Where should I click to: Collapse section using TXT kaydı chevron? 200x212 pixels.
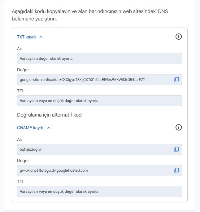[x=41, y=37]
